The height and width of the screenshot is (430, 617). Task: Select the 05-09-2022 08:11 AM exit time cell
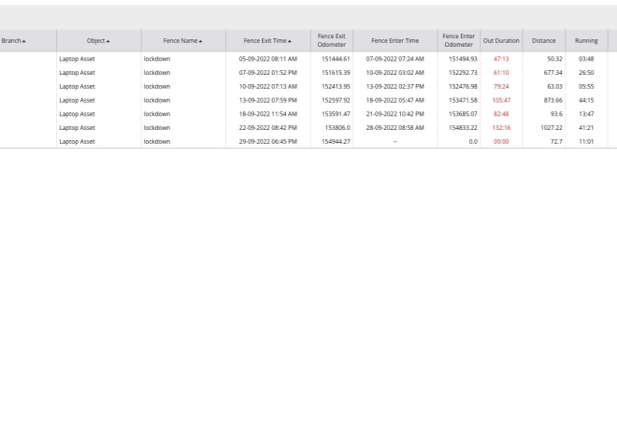[x=268, y=59]
